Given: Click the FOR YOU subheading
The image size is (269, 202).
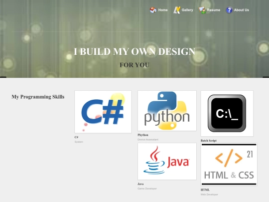Looking at the screenshot, I should (x=134, y=65).
